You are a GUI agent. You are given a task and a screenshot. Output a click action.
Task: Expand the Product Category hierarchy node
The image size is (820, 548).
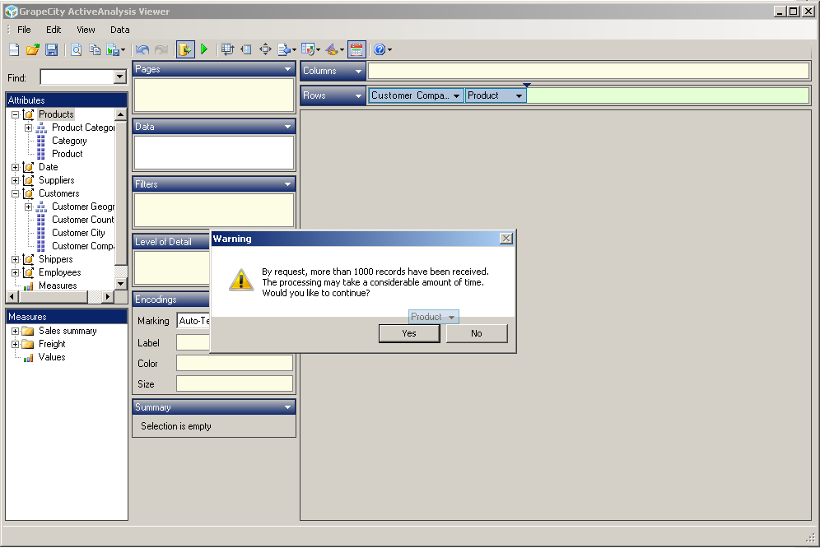tap(28, 128)
